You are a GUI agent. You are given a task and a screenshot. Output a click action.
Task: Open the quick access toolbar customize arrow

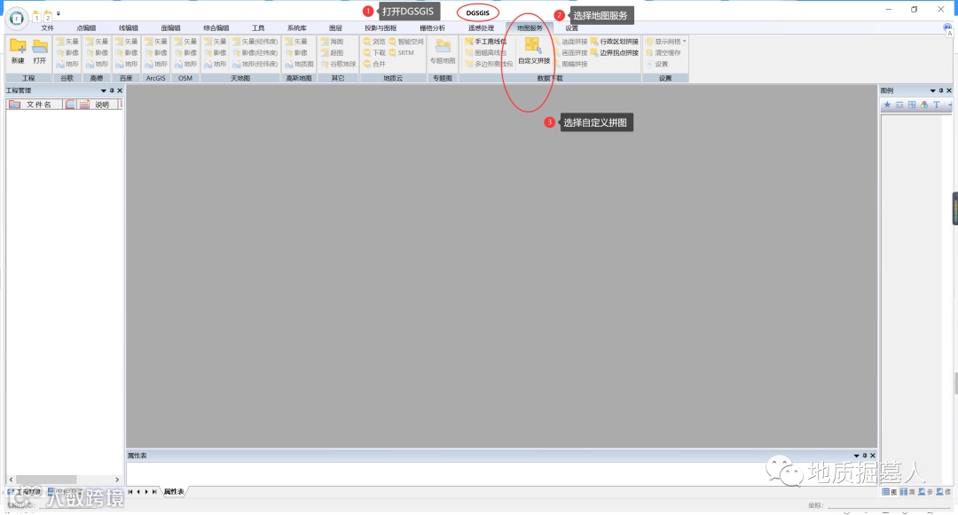[x=59, y=13]
